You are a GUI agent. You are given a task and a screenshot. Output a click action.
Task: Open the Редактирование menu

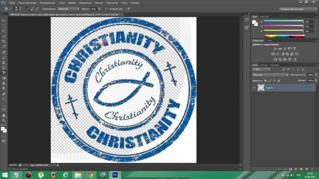tap(27, 3)
